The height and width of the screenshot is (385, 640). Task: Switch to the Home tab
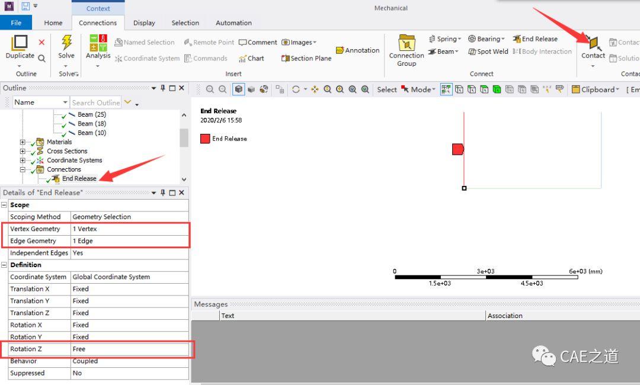(53, 23)
